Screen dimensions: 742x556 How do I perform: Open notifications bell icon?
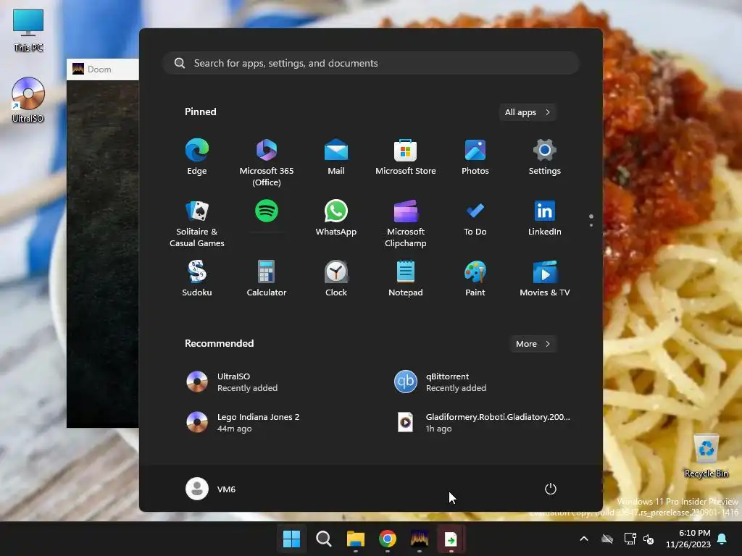tap(722, 539)
